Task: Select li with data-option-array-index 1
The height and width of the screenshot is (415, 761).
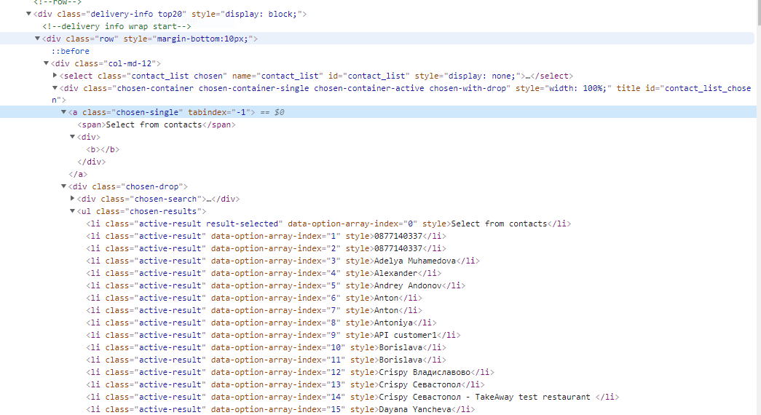Action: pos(266,236)
